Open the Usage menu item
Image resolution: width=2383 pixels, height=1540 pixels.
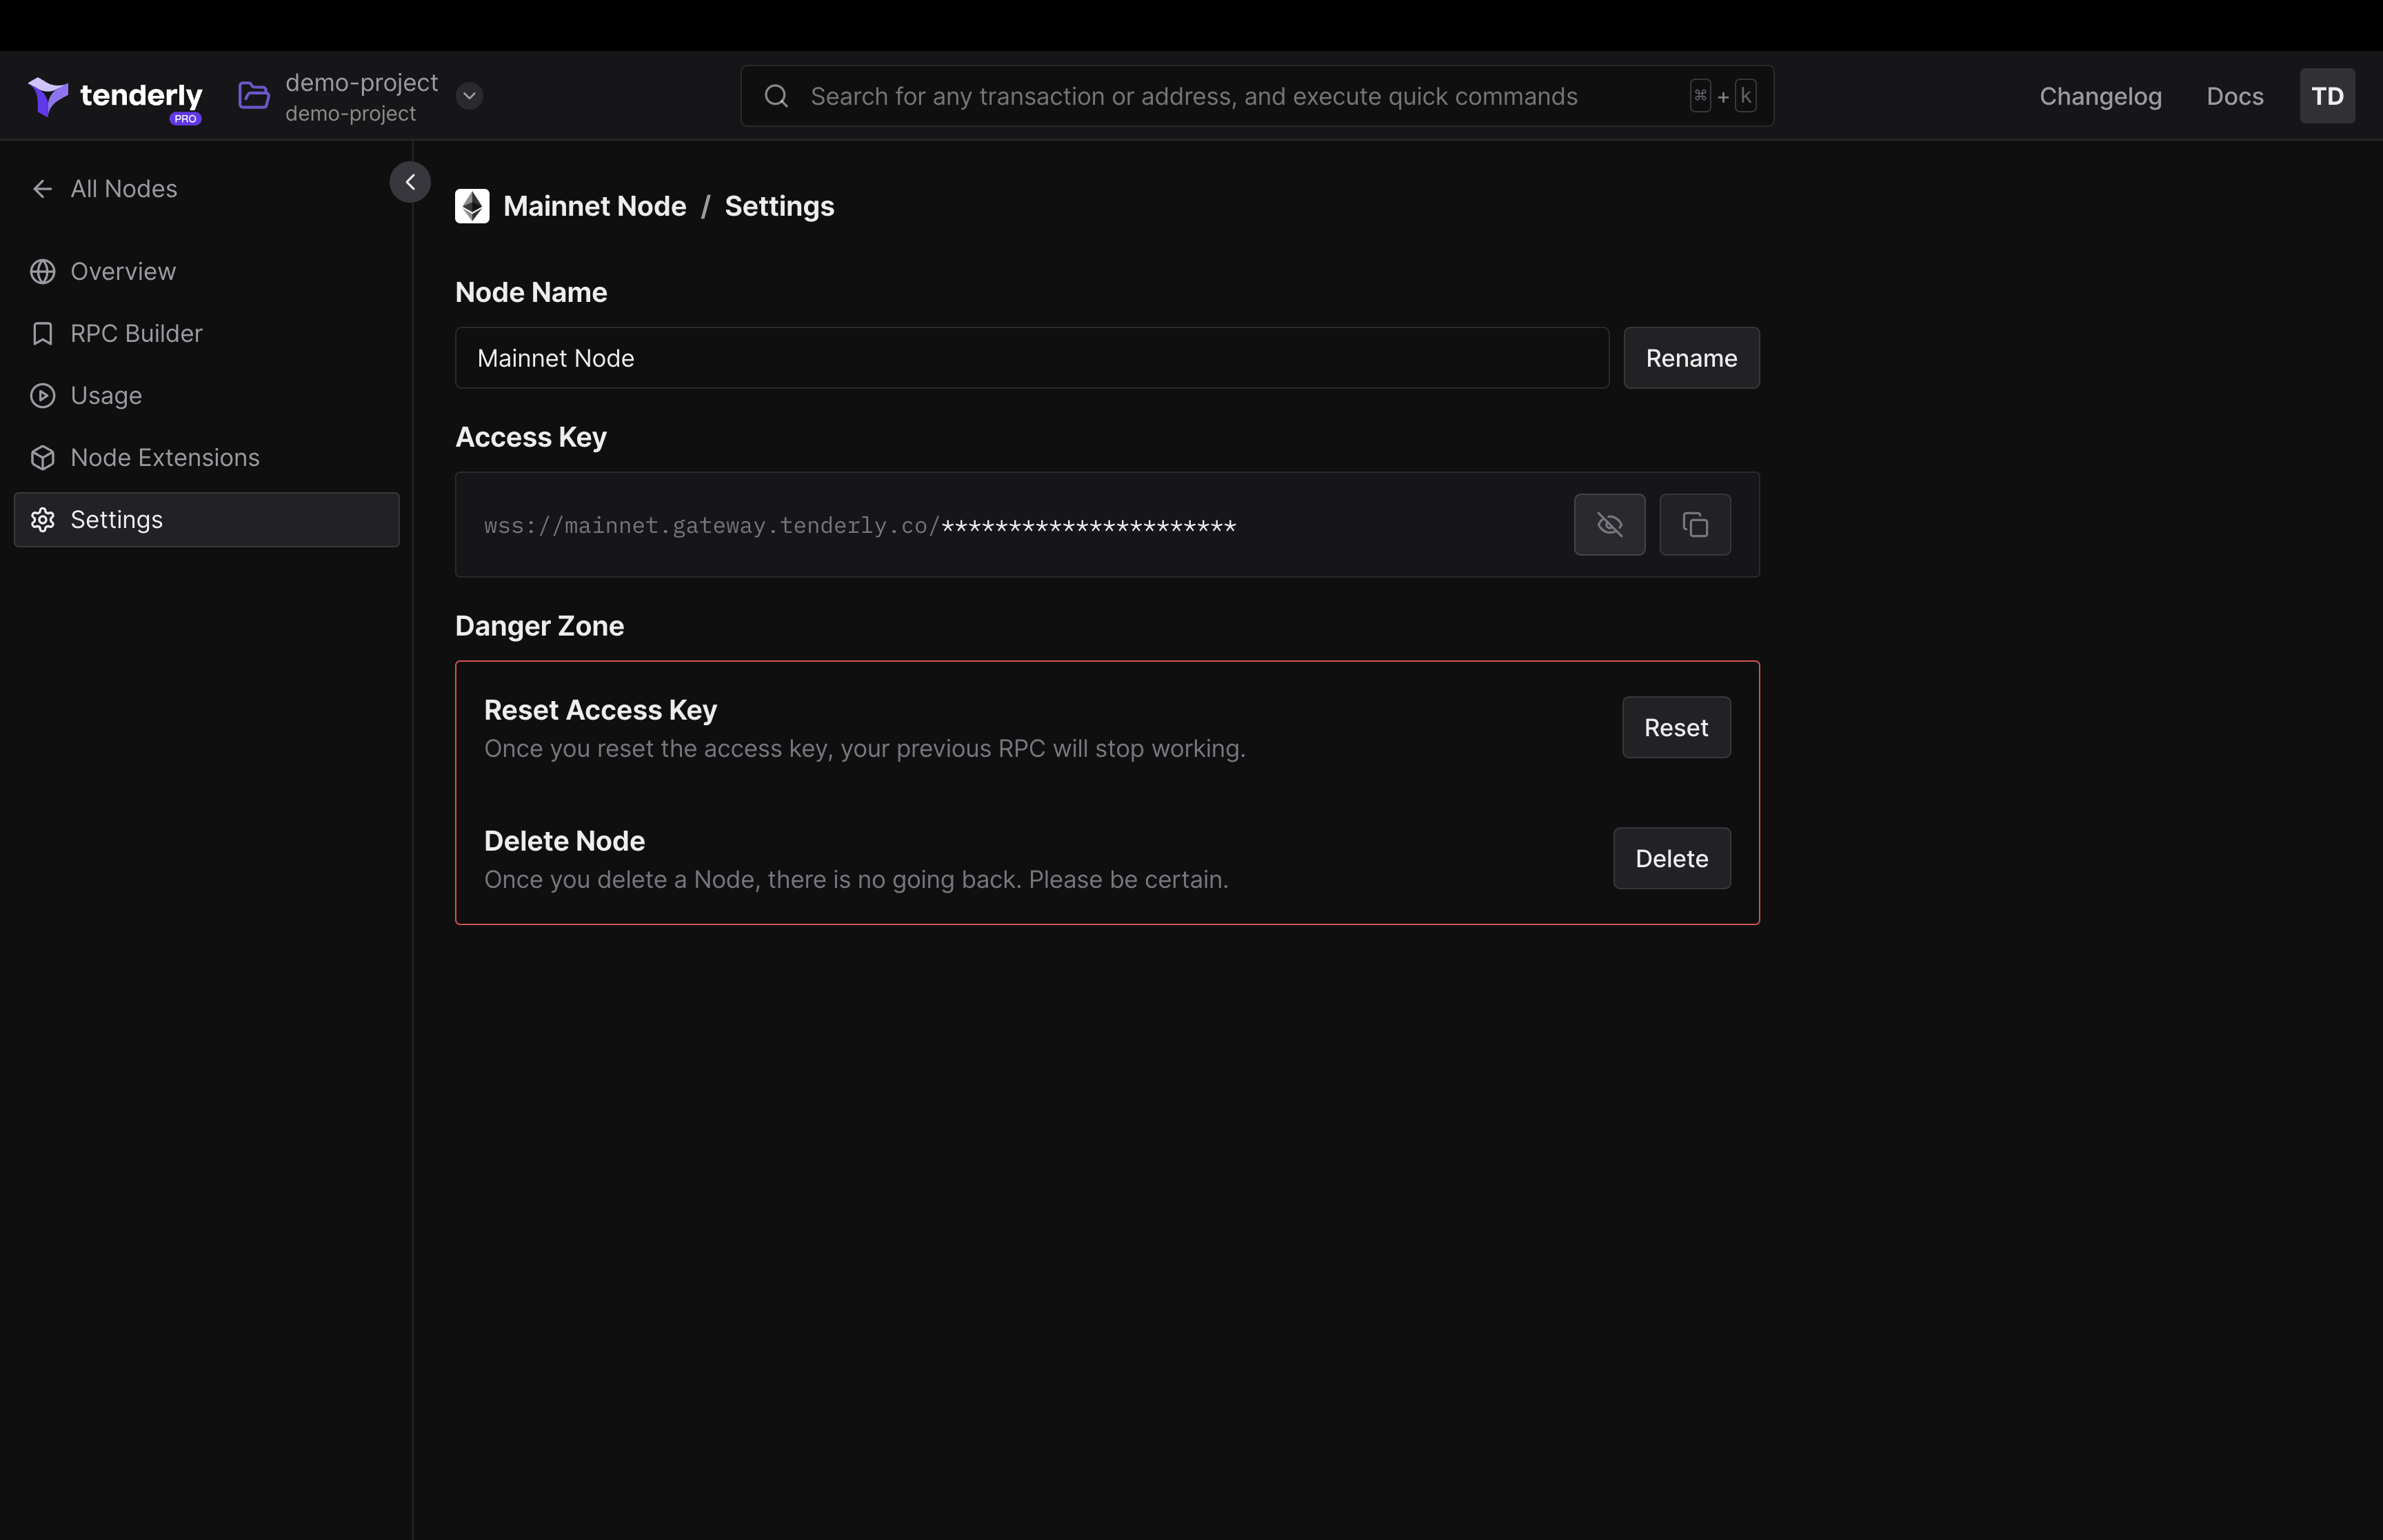pos(207,396)
